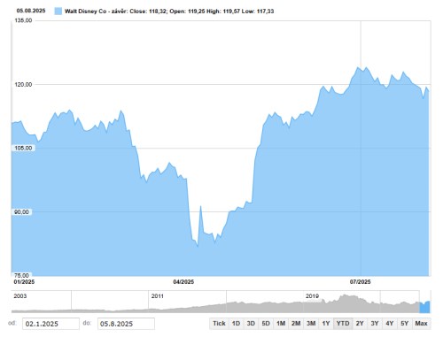Viewport: 443px width, 337px height.
Task: Switch chart to 3D range
Action: (x=251, y=324)
